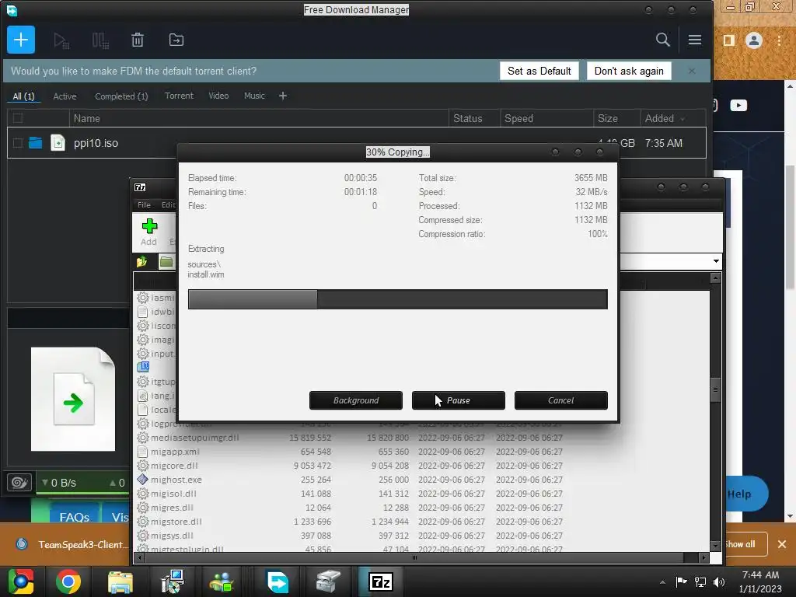Click the 7-Zip scroll down arrow
796x597 pixels.
715,546
